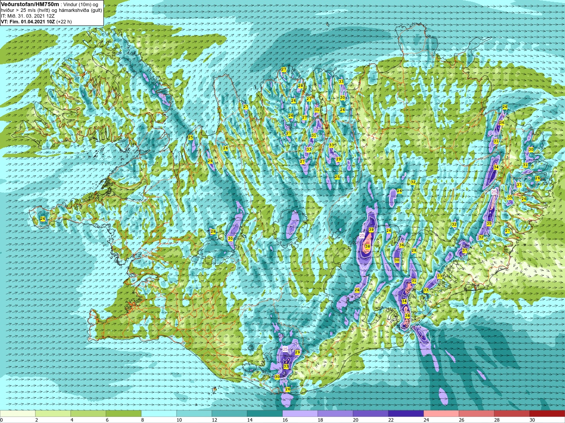Click the 0–2 m/s pale yellow legend swatch
The width and height of the screenshot is (565, 423).
(x=18, y=414)
